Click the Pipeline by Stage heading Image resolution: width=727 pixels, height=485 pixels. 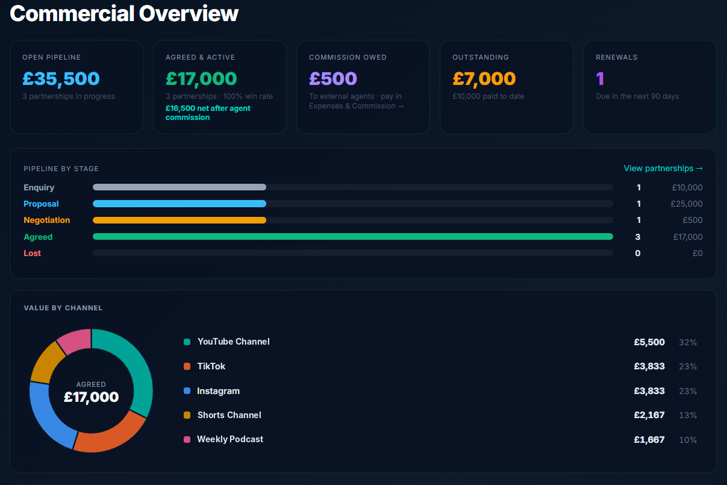(61, 169)
